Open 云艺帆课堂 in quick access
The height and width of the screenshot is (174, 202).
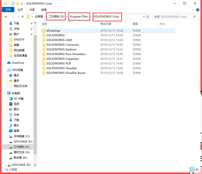pos(18,56)
